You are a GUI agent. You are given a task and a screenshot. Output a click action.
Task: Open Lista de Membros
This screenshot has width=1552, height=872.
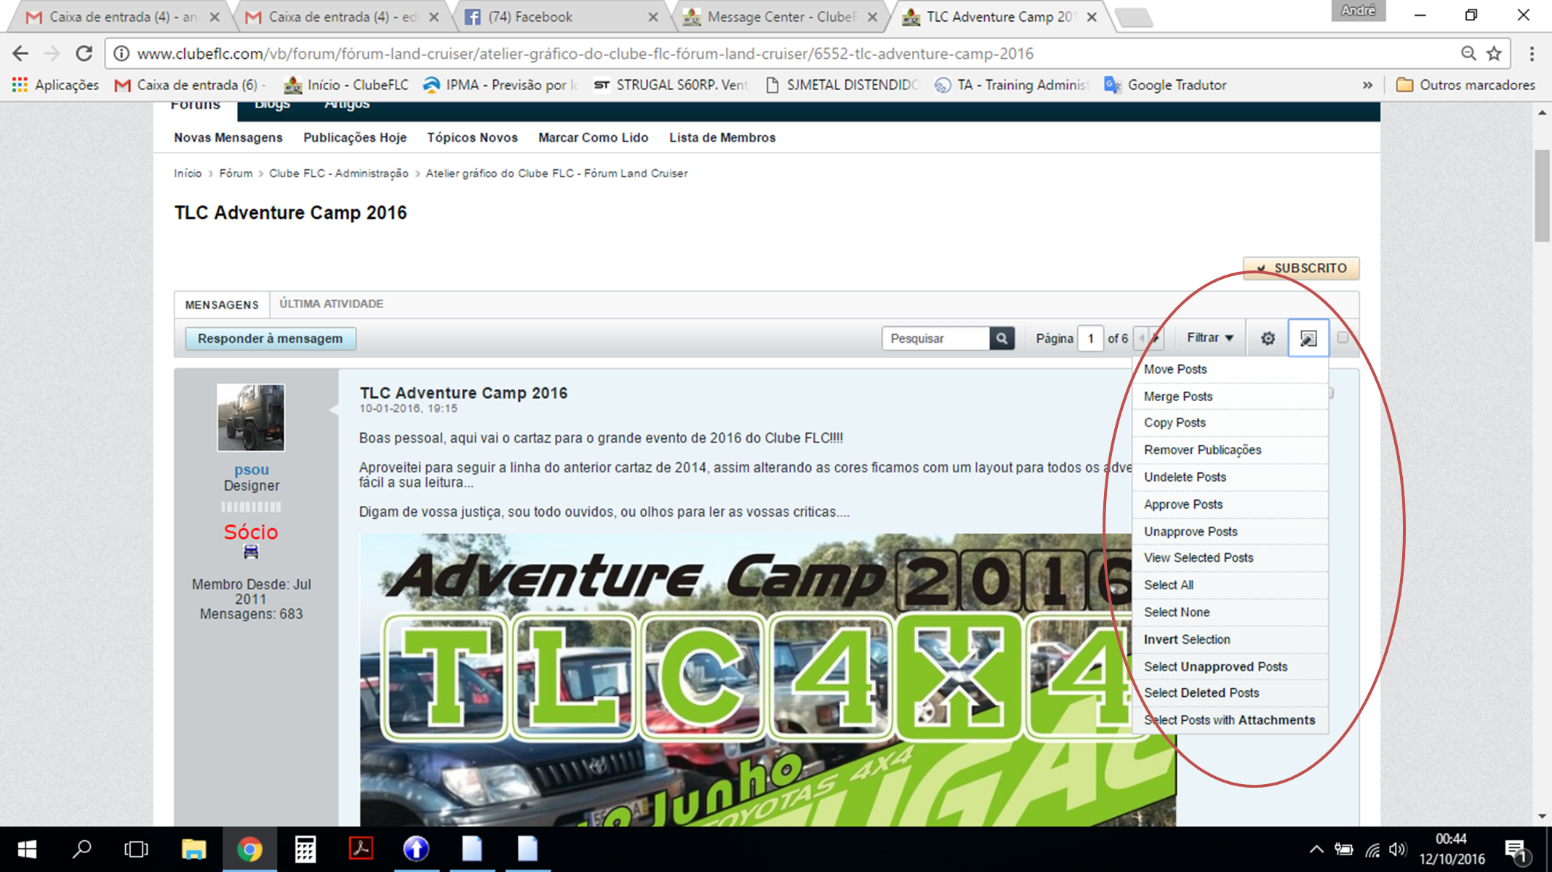point(722,137)
